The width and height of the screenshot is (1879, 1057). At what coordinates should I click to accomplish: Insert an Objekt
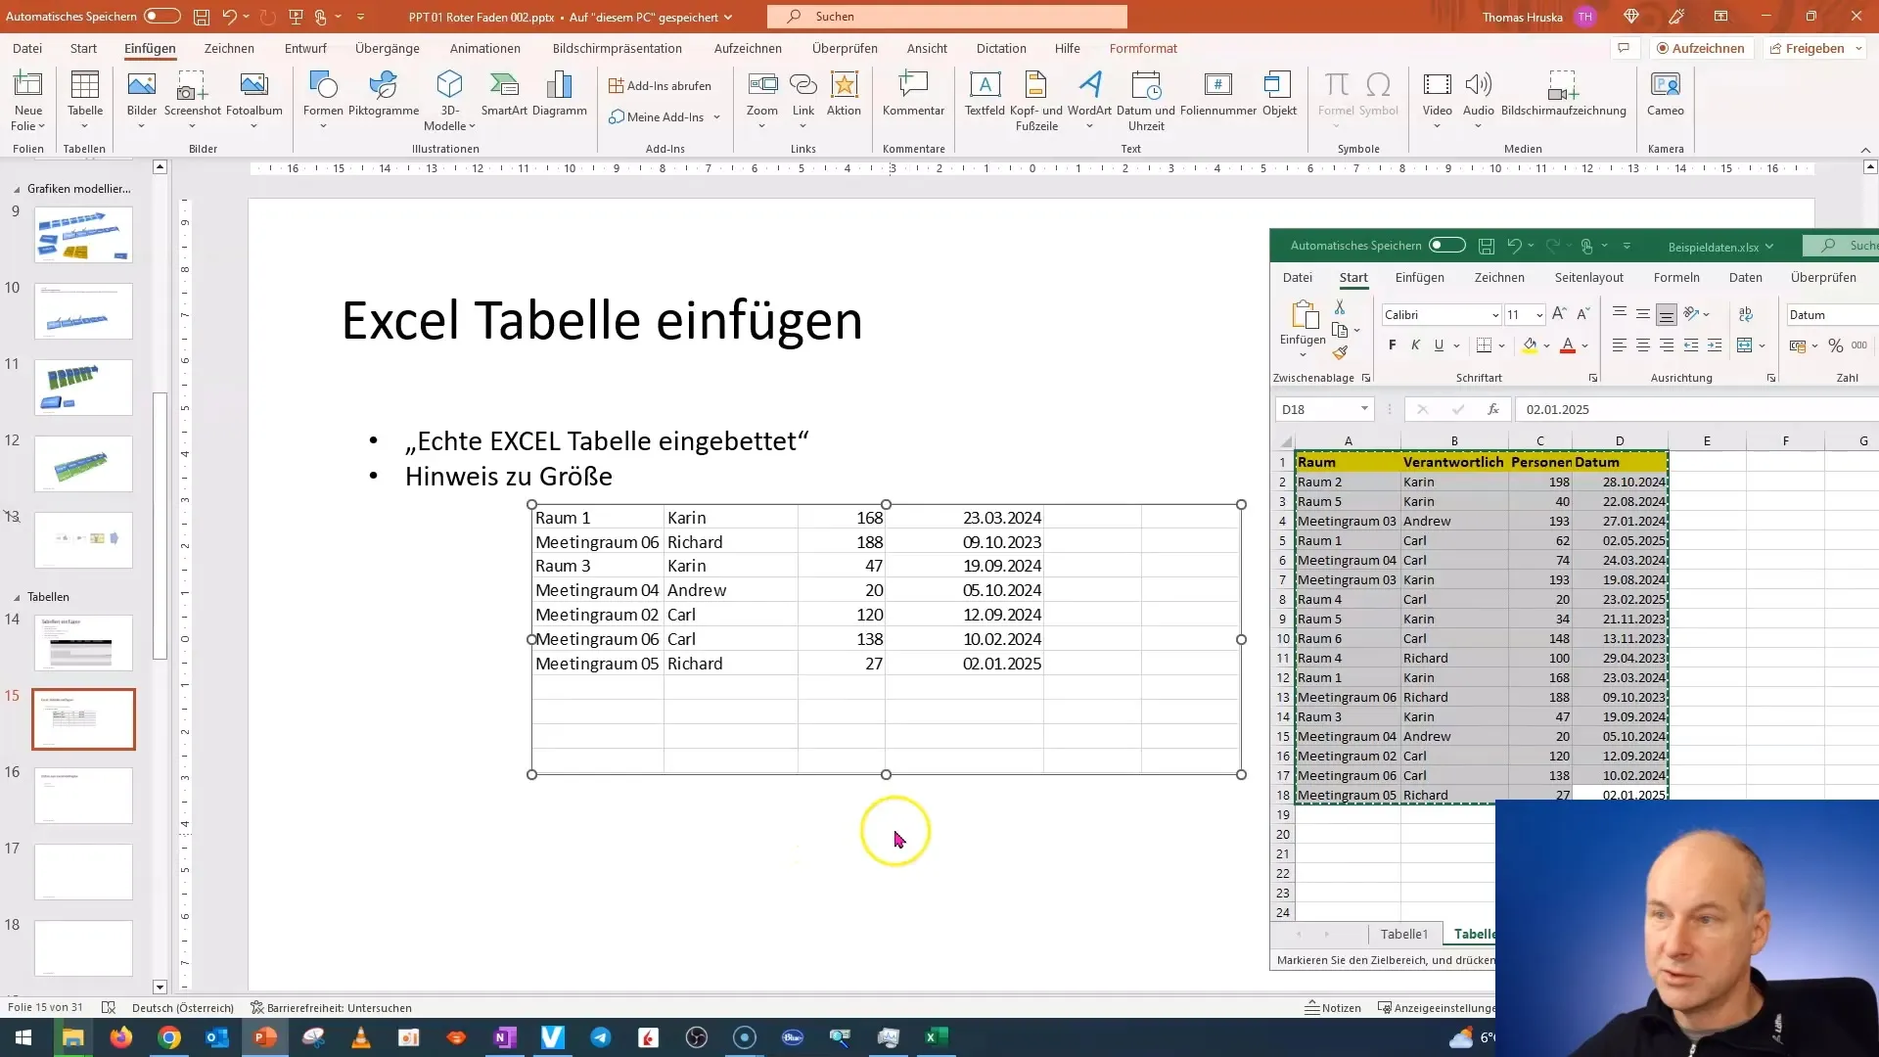[x=1279, y=95]
